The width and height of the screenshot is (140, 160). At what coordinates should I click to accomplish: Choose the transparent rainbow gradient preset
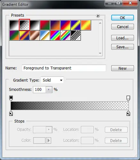[x=65, y=35]
